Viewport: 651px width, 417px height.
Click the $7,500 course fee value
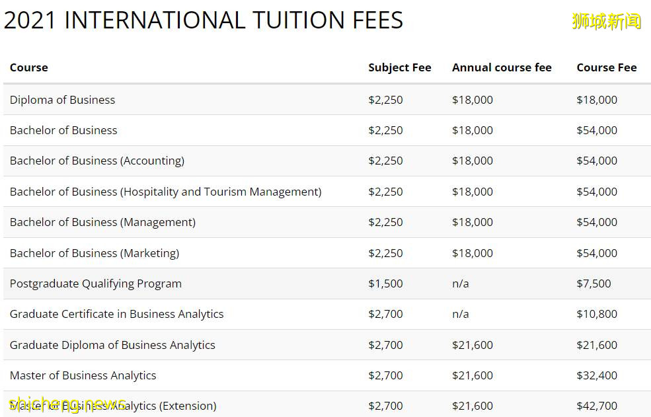[593, 284]
